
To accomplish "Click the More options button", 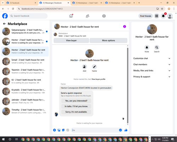I will point(108,40).
